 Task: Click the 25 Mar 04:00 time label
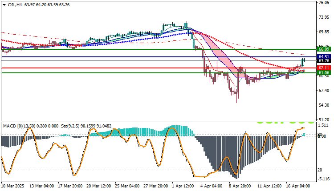(x=127, y=186)
